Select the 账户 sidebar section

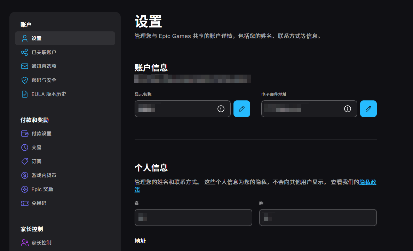pos(24,24)
